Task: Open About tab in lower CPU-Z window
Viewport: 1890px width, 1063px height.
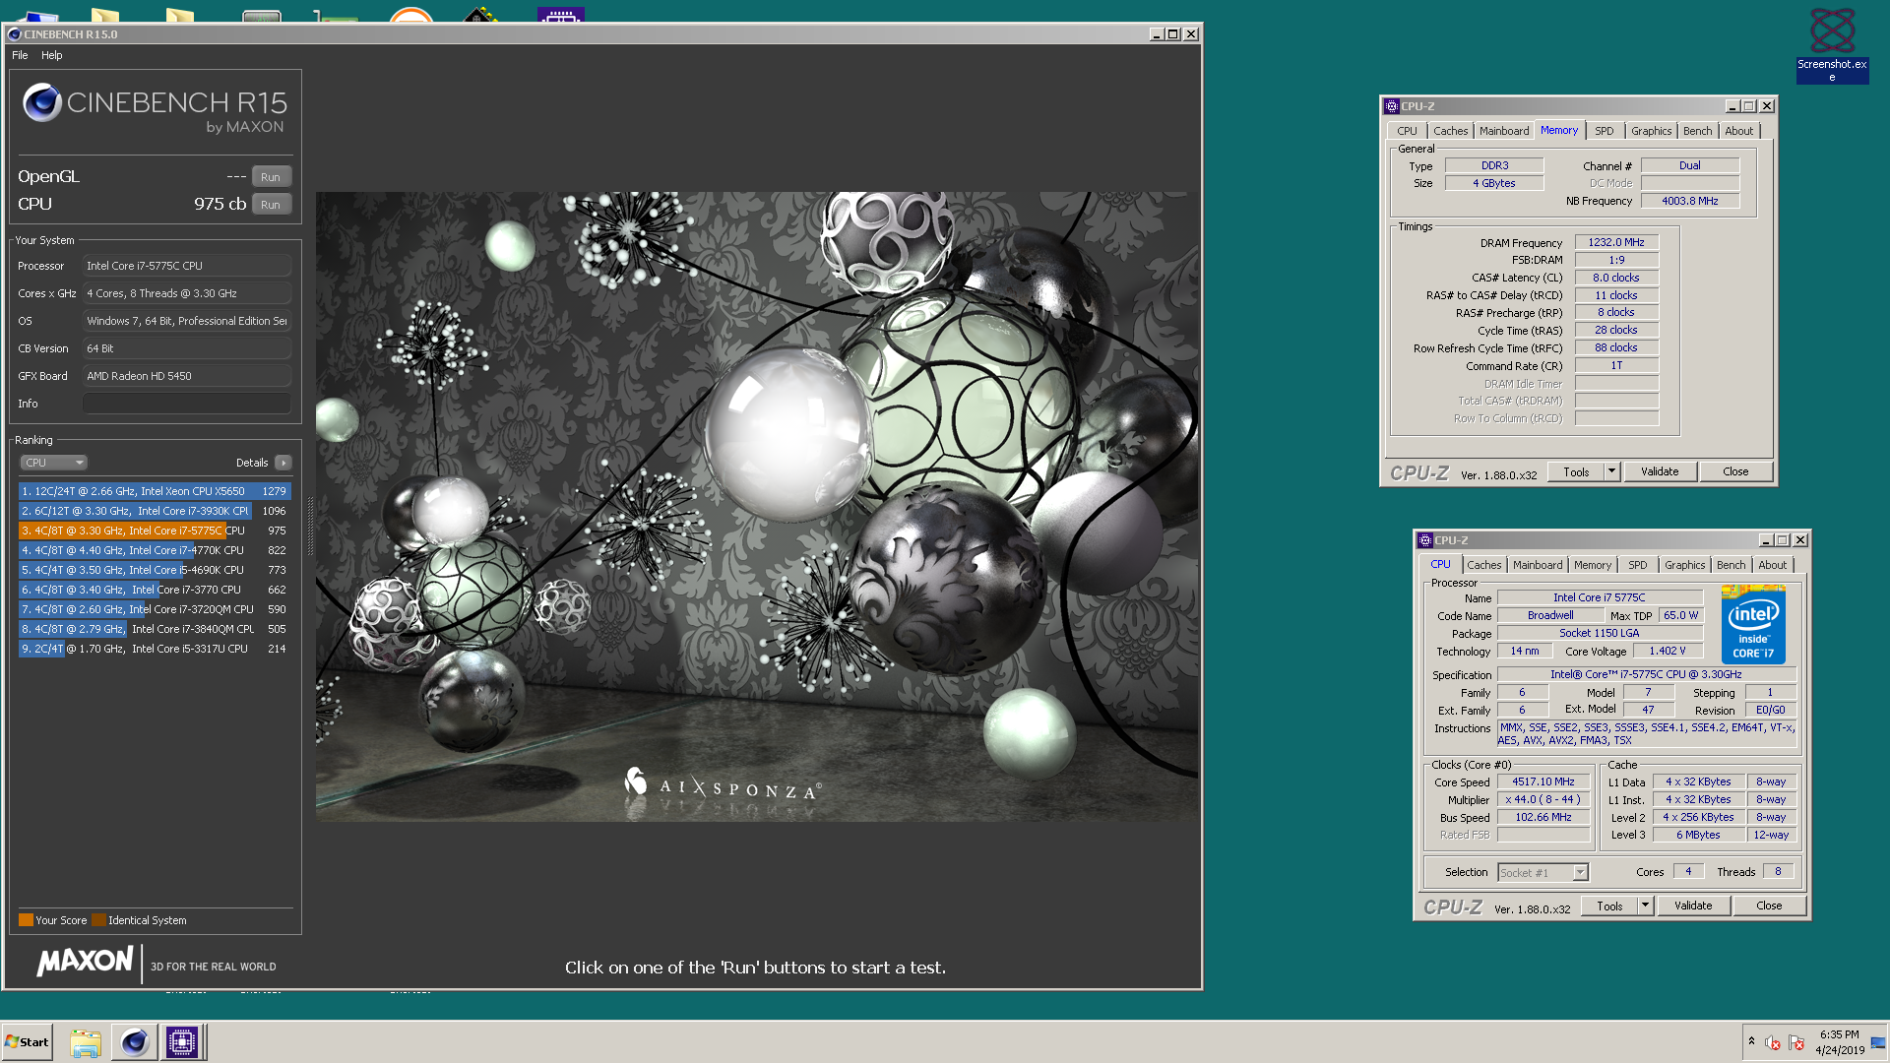Action: pos(1772,565)
